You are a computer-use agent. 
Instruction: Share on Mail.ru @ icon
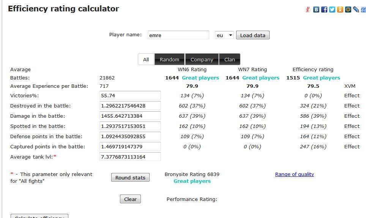coord(348,9)
